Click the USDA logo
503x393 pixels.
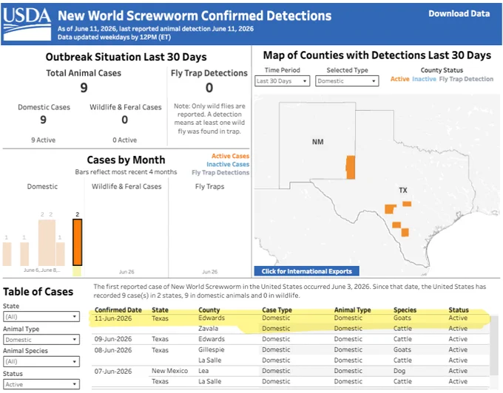tap(27, 24)
